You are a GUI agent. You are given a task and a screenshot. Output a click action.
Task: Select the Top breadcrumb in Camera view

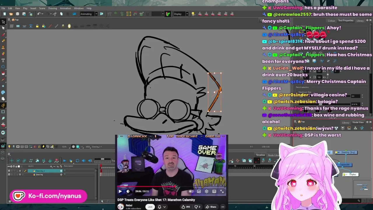pos(17,20)
